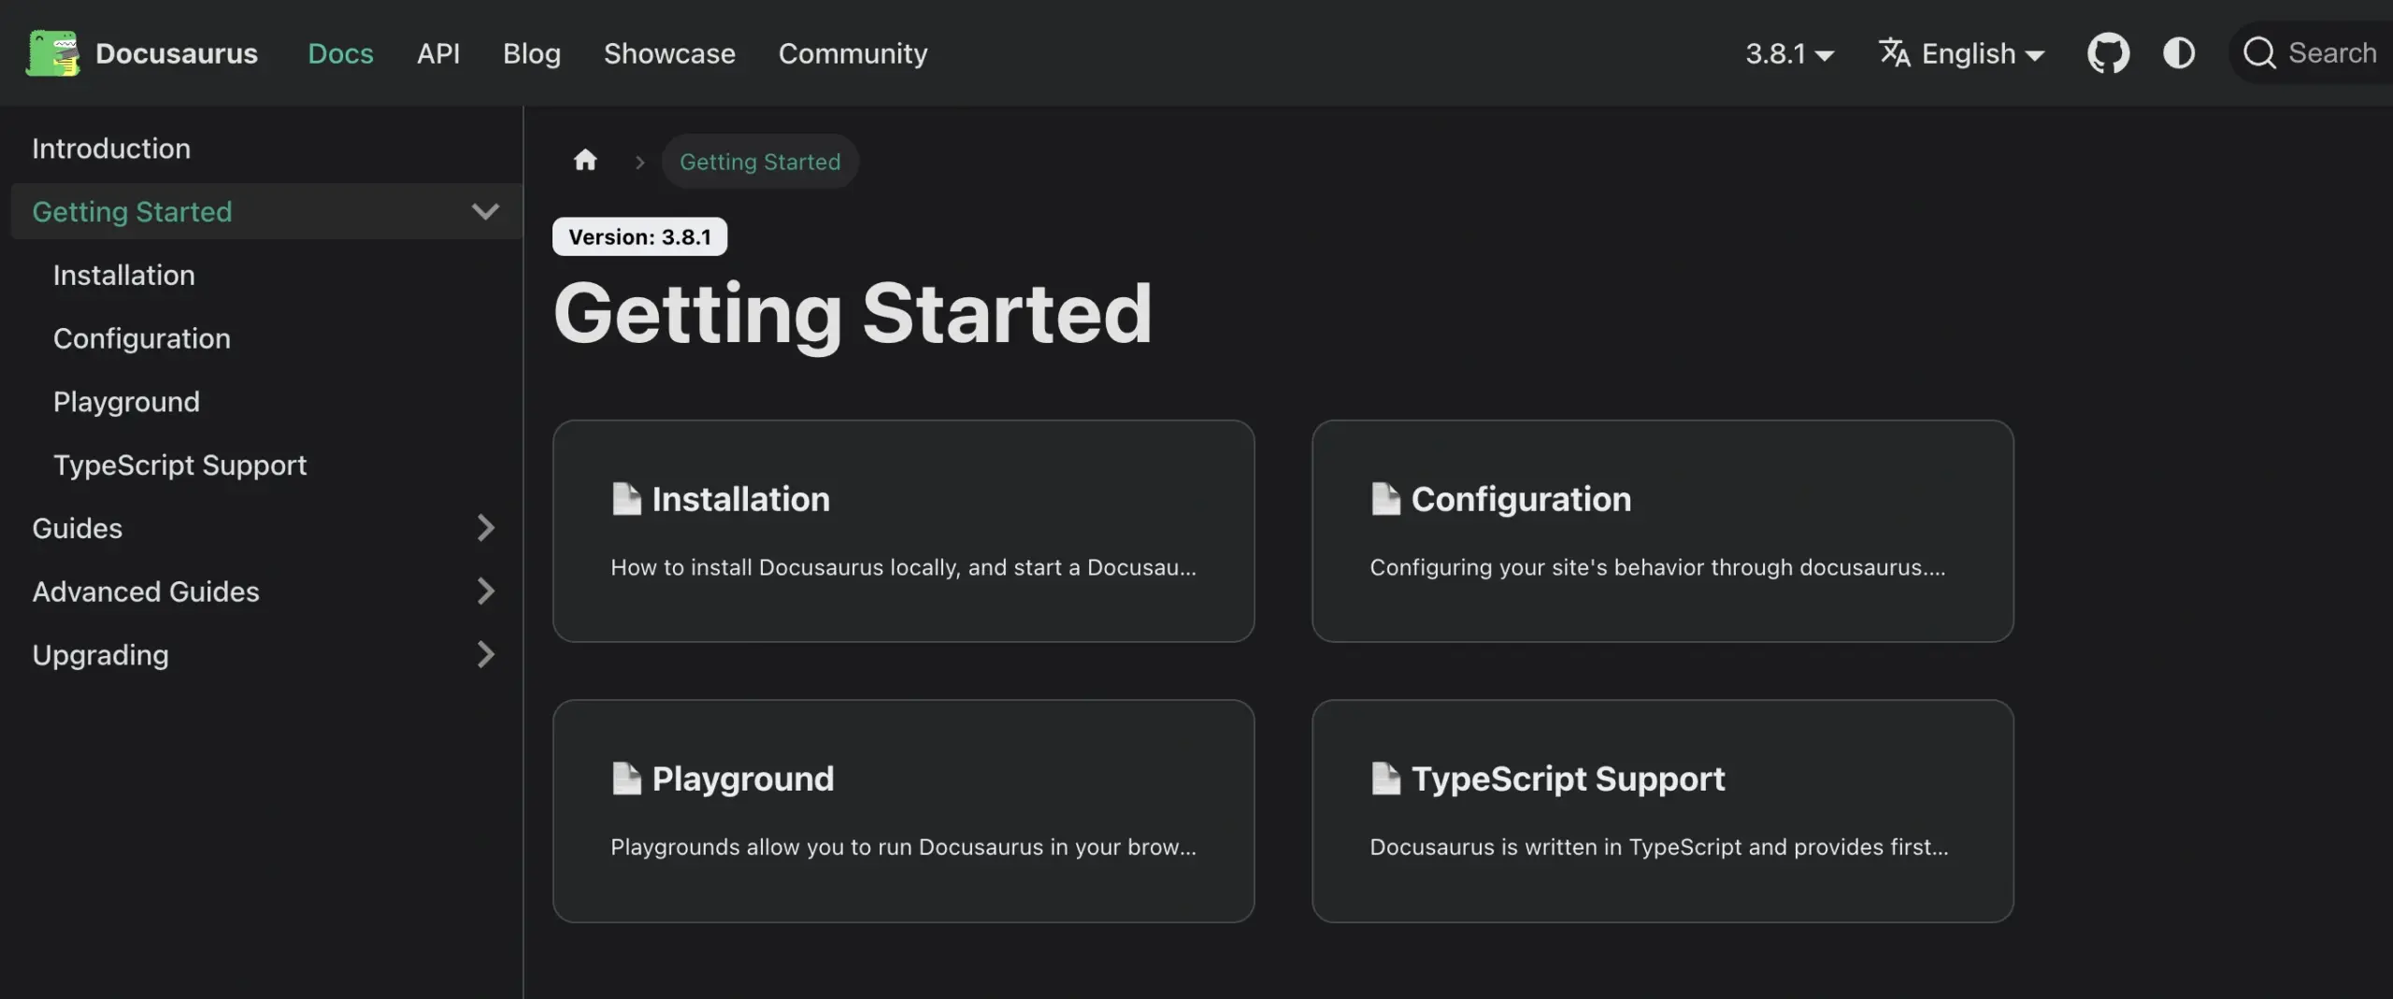The image size is (2393, 999).
Task: Click the search magnifier icon
Action: tap(2259, 53)
